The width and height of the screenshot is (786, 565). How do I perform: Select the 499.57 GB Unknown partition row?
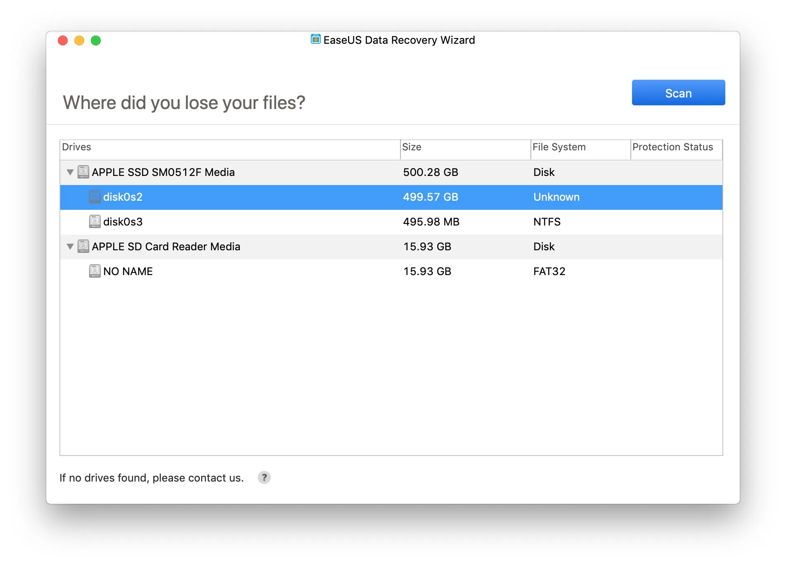pos(391,197)
